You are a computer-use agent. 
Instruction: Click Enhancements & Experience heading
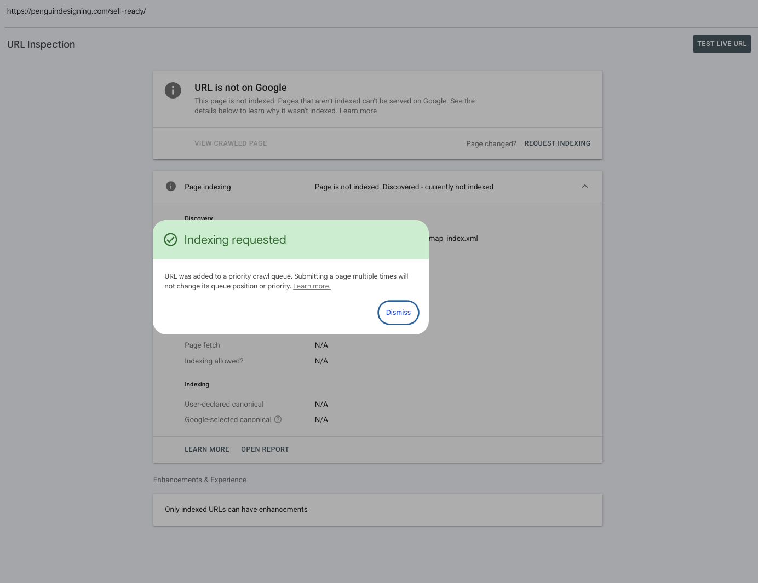click(x=200, y=480)
